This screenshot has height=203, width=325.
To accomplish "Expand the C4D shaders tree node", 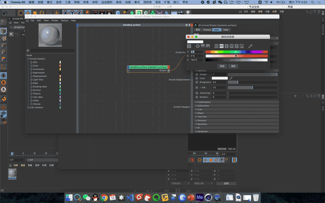I will pos(28,108).
